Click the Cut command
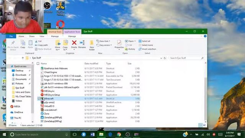Viewport: 245px width, 138px height. pyautogui.click(x=38, y=41)
